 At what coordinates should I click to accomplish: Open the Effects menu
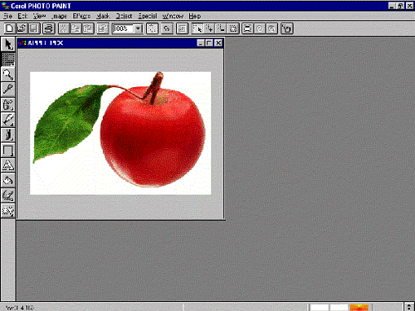click(82, 16)
